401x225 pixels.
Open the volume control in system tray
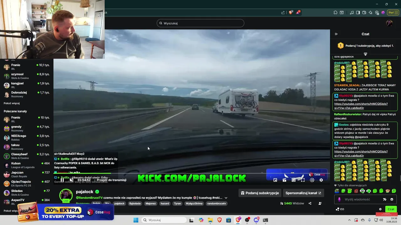pyautogui.click(x=381, y=220)
